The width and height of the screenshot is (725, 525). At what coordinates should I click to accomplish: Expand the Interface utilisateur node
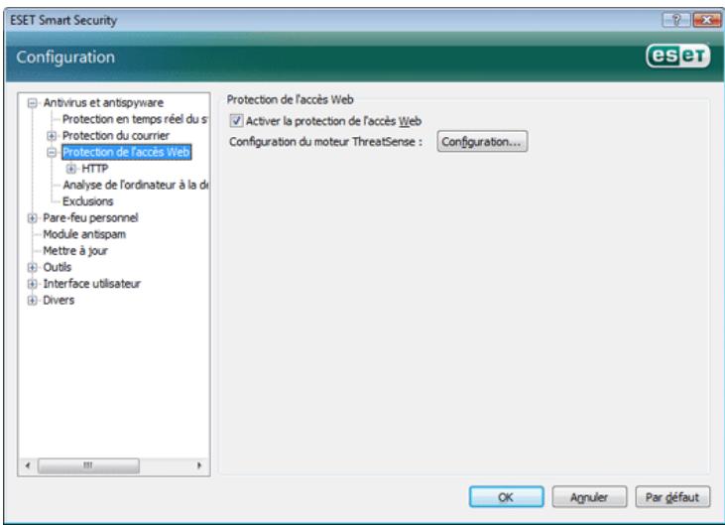point(32,284)
